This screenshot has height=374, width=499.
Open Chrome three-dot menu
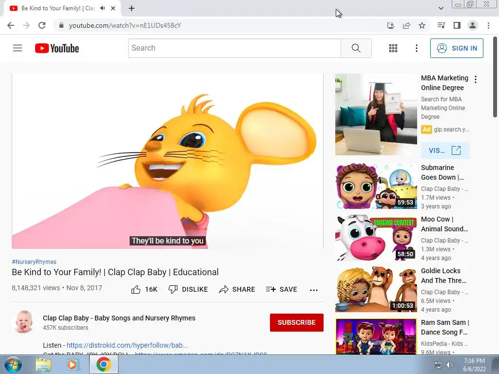tap(488, 25)
